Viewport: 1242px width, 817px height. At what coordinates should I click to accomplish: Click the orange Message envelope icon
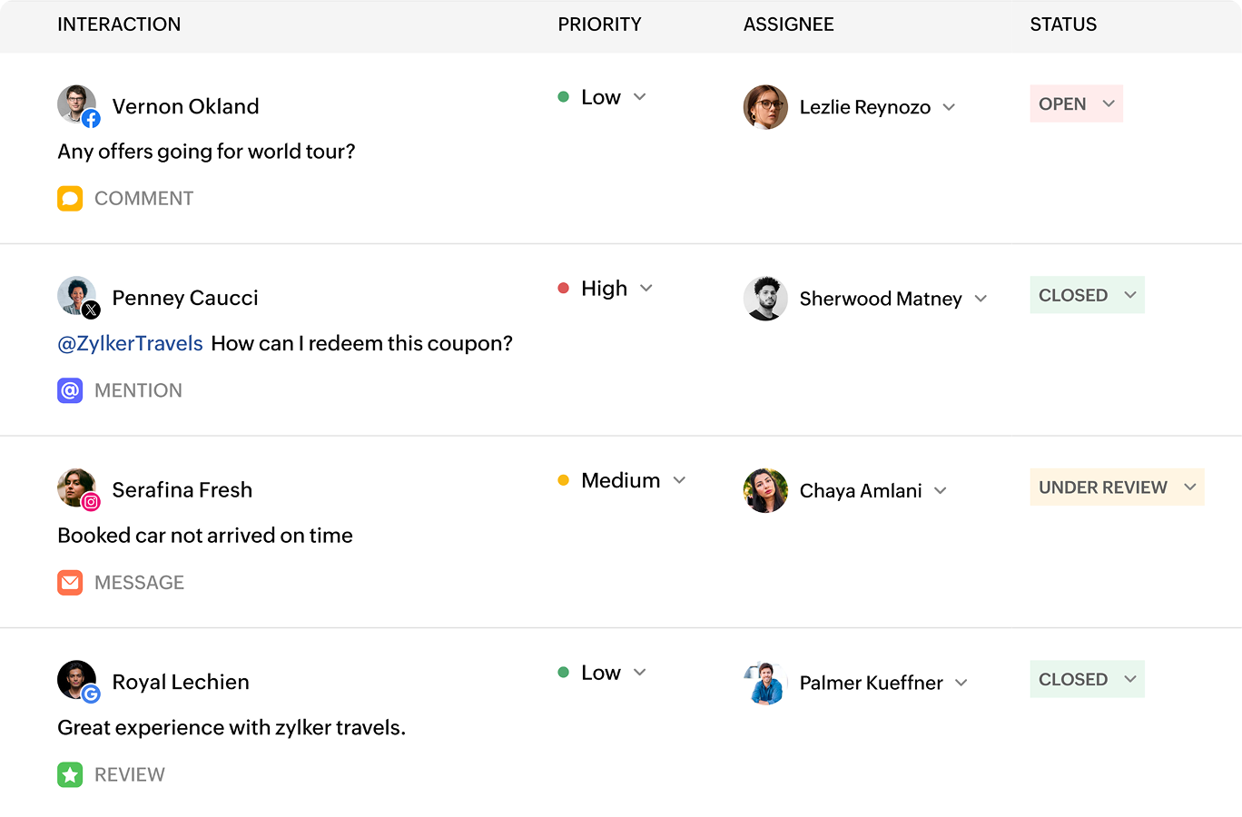click(x=70, y=583)
